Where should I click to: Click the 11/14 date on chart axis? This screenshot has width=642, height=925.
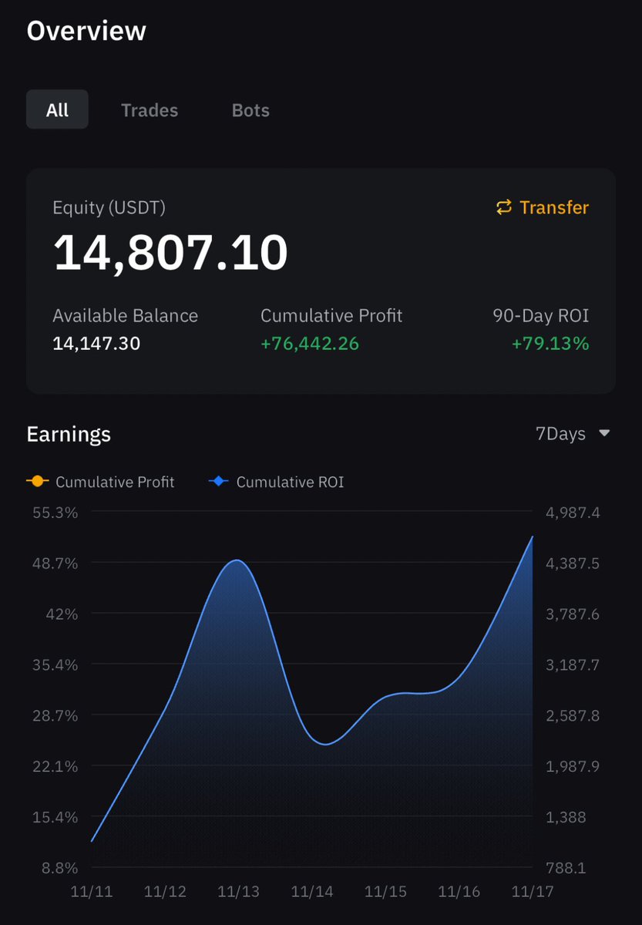point(312,892)
